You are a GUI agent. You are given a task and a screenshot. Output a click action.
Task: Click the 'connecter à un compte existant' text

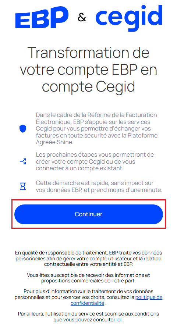(80, 168)
